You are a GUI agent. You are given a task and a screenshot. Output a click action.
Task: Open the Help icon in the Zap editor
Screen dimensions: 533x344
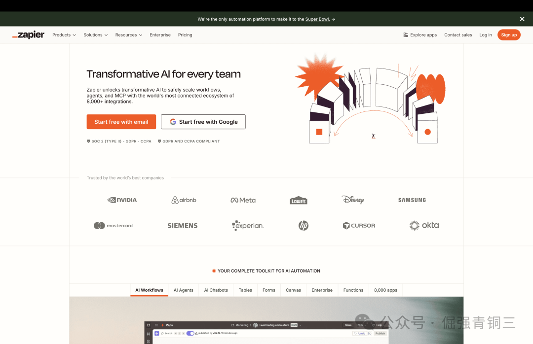click(374, 324)
